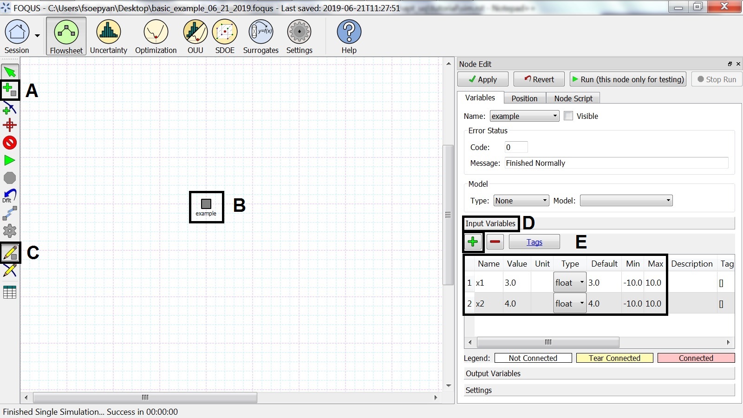Switch to the Node Script tab
Image resolution: width=743 pixels, height=418 pixels.
(x=573, y=98)
